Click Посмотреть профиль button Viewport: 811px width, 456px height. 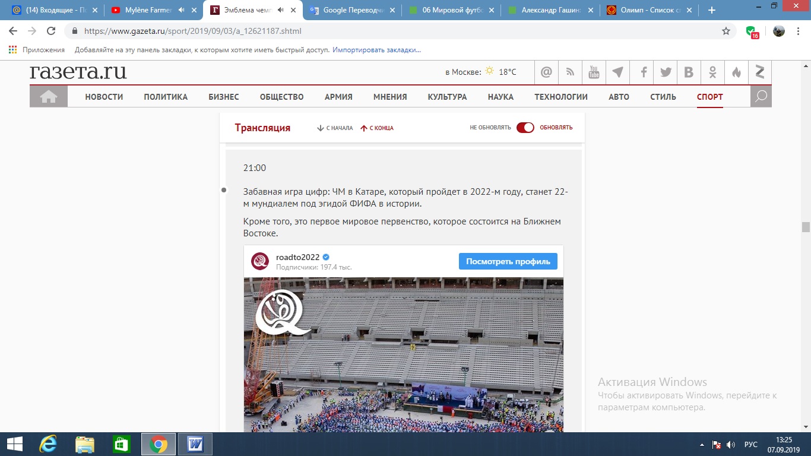508,261
